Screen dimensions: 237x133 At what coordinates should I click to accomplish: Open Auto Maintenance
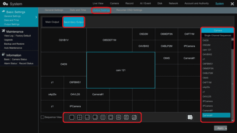tap(13, 48)
